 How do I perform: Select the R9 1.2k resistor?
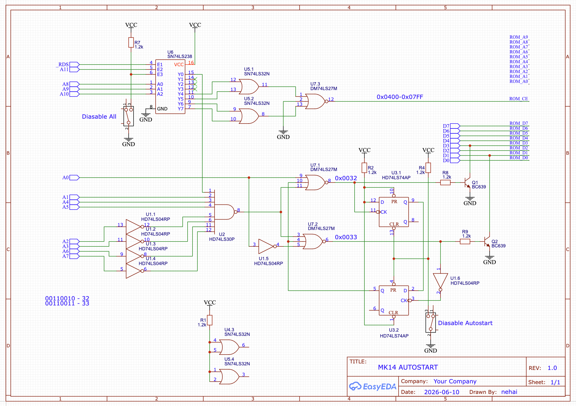(465, 242)
